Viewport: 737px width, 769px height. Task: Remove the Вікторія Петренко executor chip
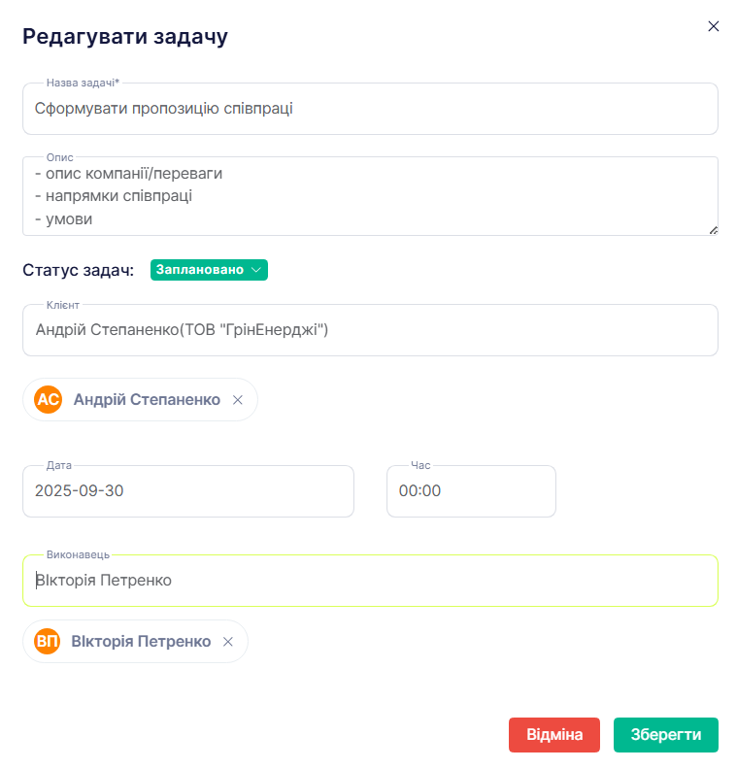tap(228, 642)
